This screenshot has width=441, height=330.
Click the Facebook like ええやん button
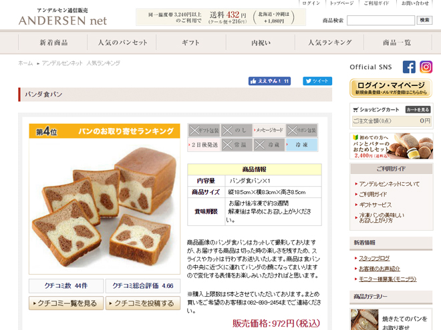[x=269, y=81]
